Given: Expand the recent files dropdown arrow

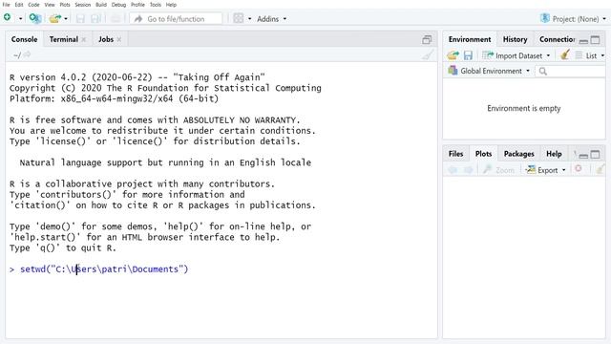Looking at the screenshot, I should click(x=66, y=19).
